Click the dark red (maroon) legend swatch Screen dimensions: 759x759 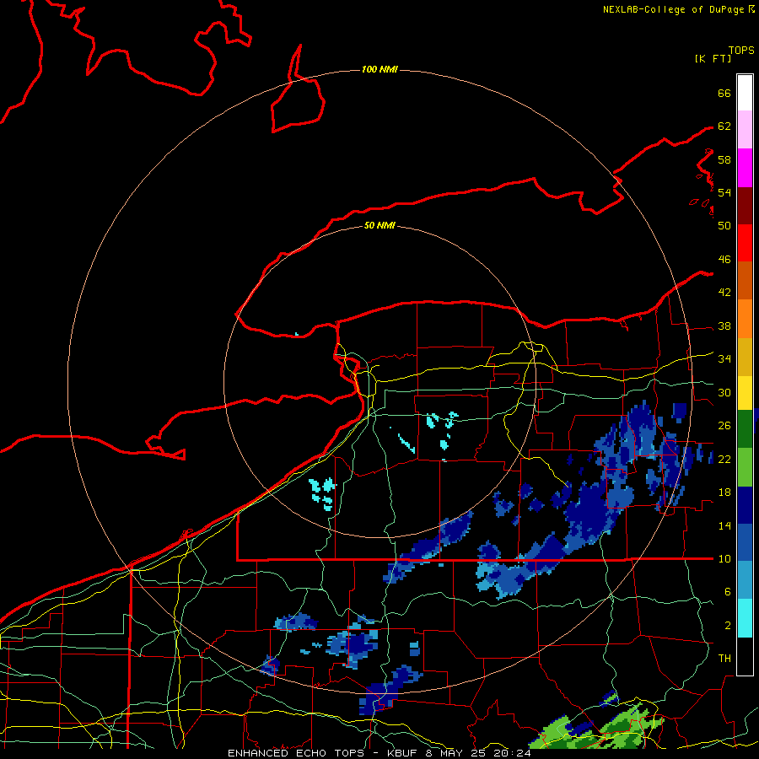[745, 206]
